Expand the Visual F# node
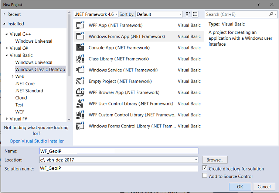This screenshot has height=193, width=279. tap(7, 119)
